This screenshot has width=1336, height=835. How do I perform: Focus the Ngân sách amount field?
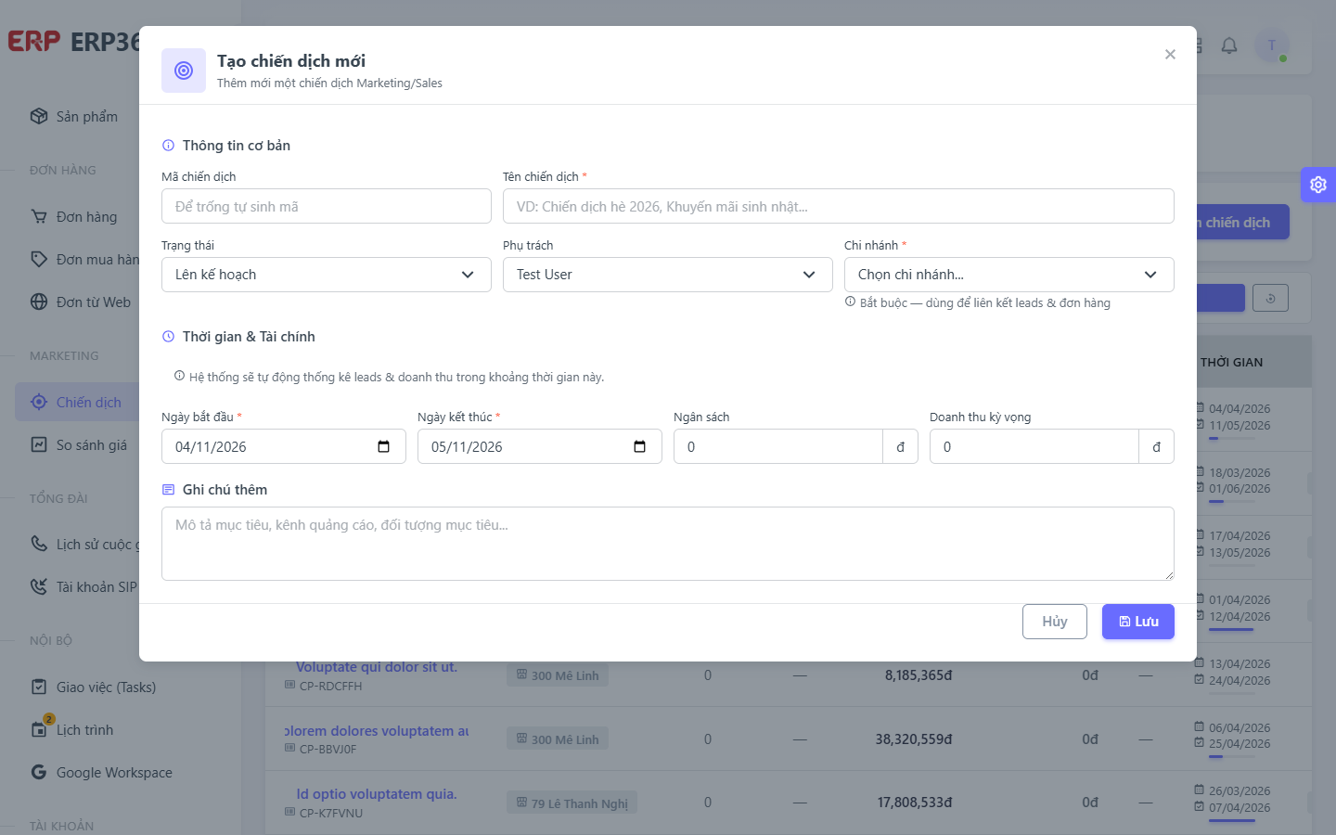(x=778, y=446)
